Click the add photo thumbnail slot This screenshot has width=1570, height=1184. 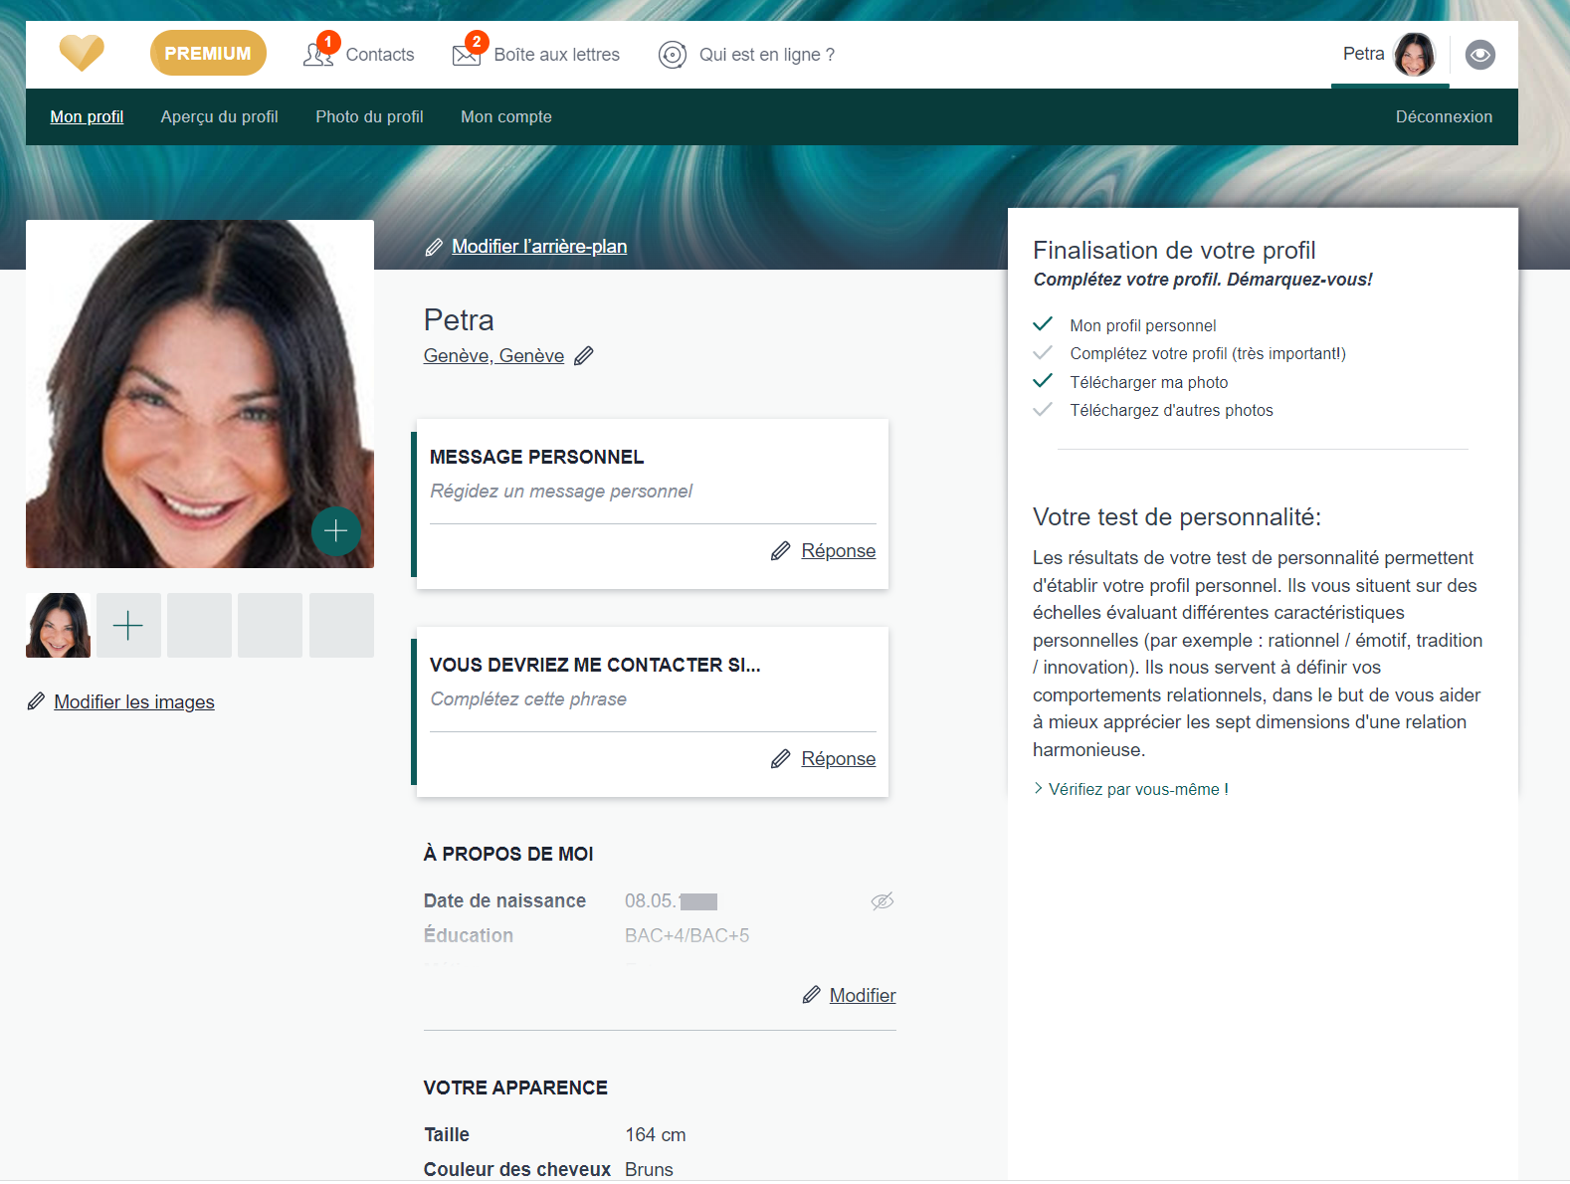pyautogui.click(x=128, y=626)
